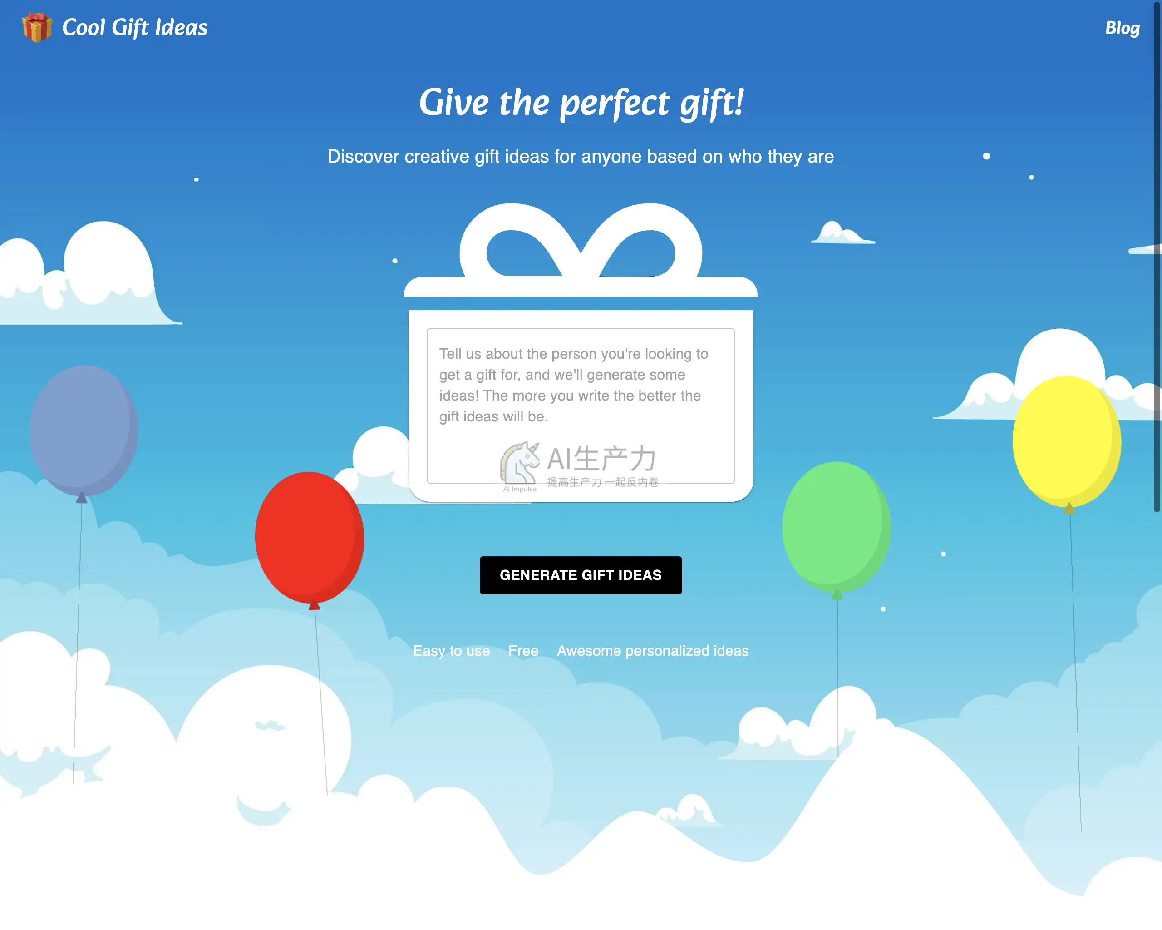Screen dimensions: 1162x930
Task: Click the 'Free' label
Action: [523, 651]
